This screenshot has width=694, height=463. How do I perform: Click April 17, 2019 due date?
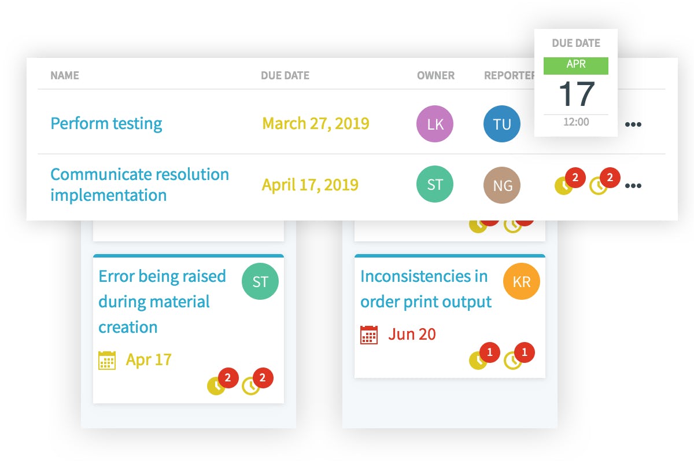(310, 185)
